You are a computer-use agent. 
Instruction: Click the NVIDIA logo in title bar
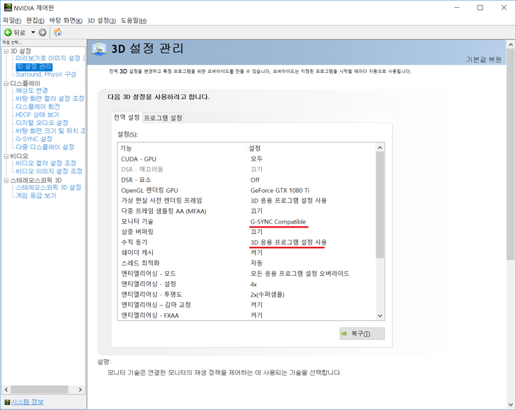(x=8, y=7)
